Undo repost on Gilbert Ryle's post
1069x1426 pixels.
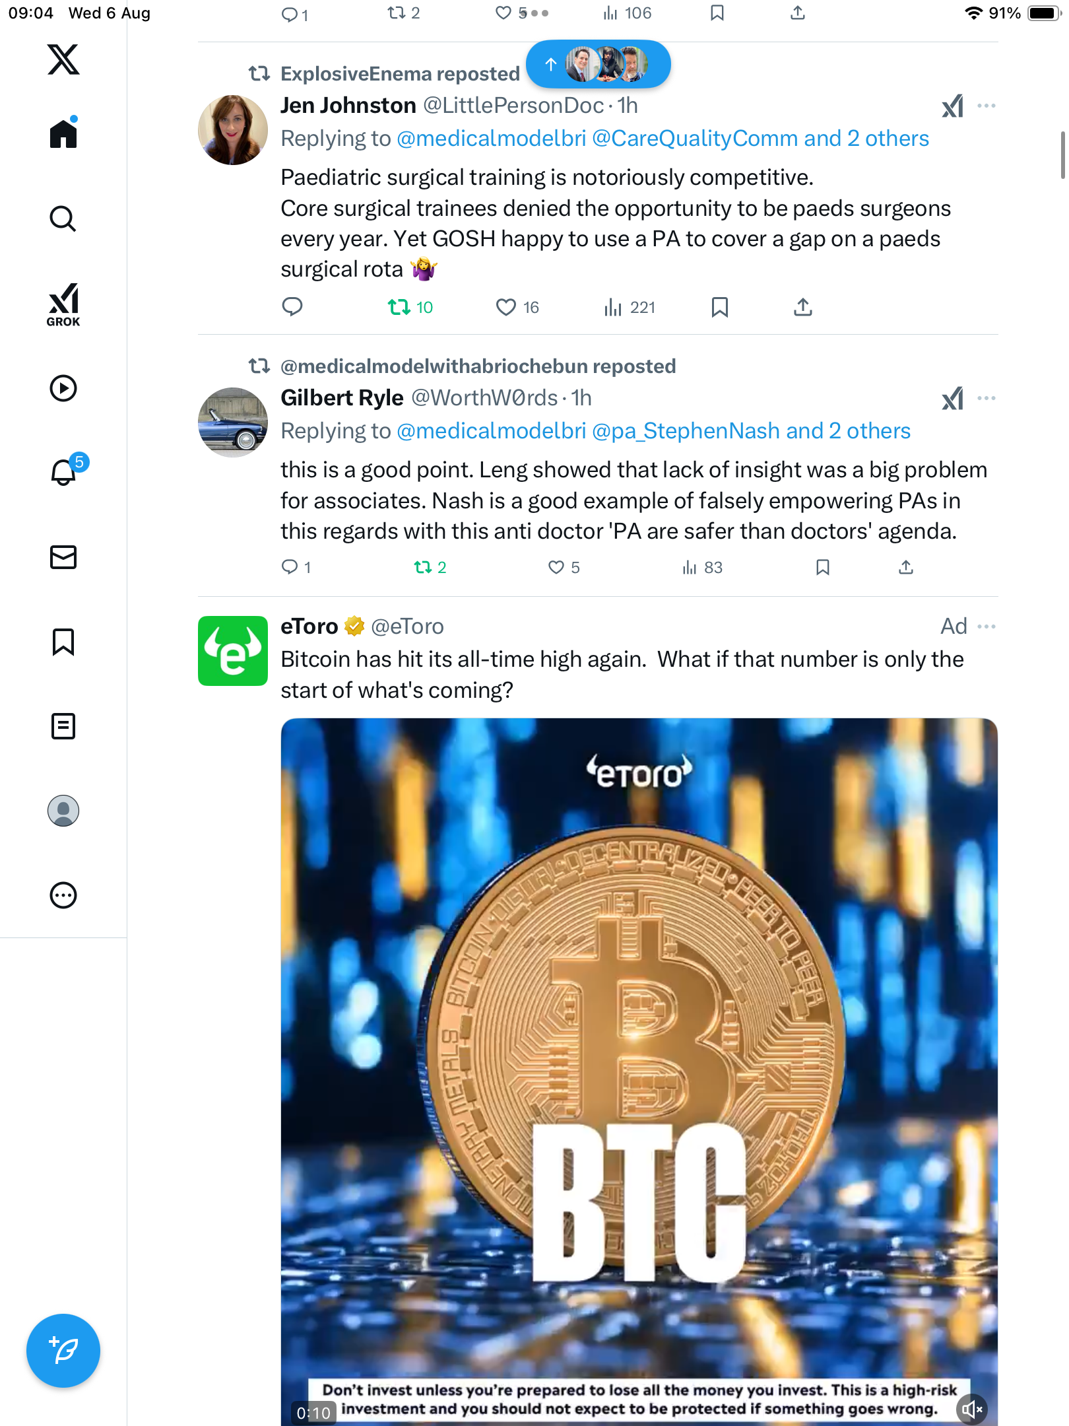(x=423, y=567)
